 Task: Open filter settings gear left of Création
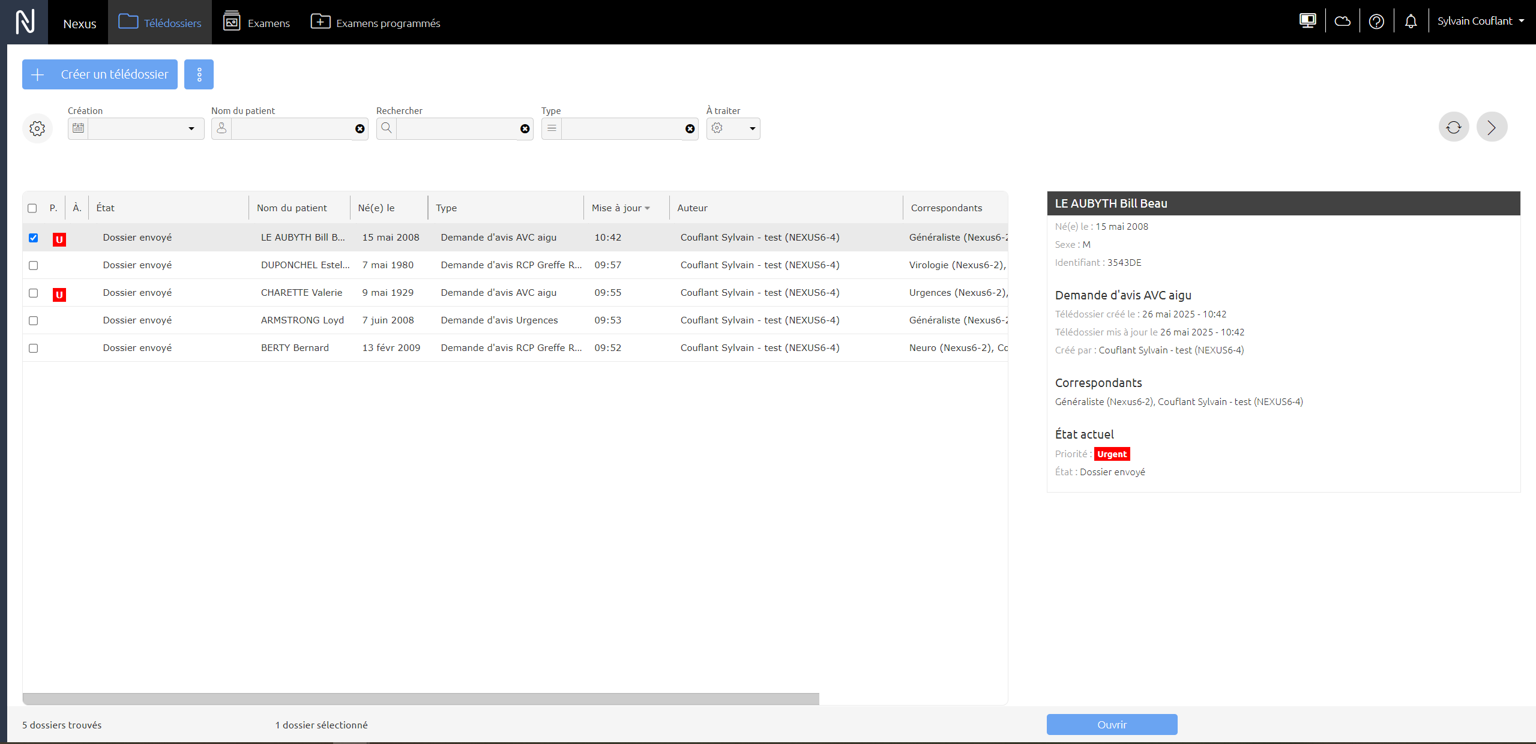37,128
